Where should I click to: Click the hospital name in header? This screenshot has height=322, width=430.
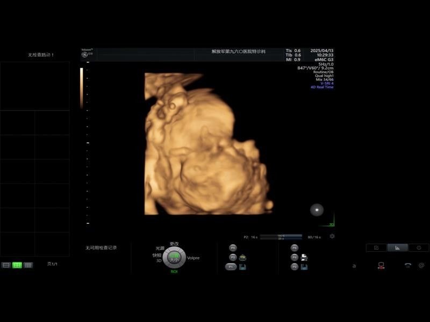click(x=239, y=52)
